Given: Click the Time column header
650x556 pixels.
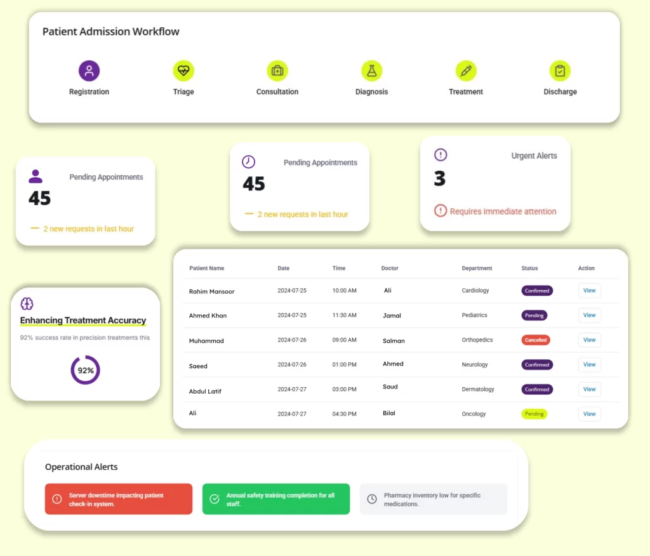Looking at the screenshot, I should (x=339, y=268).
